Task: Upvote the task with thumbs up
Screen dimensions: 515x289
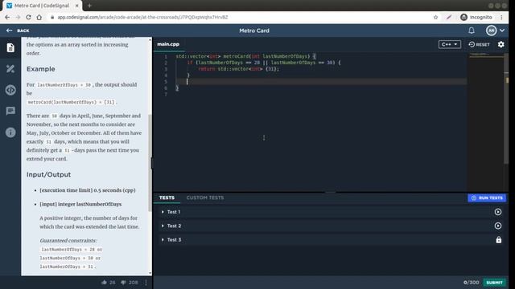Action: [104, 283]
